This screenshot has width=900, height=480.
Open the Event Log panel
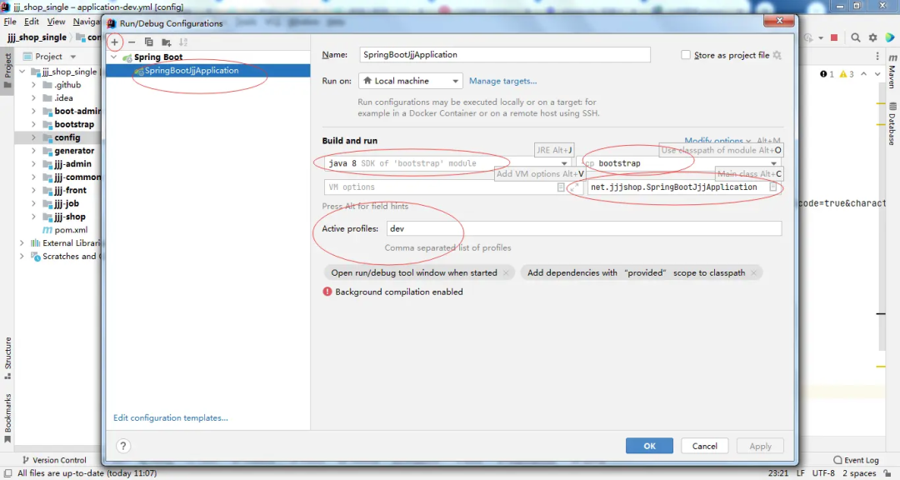856,460
